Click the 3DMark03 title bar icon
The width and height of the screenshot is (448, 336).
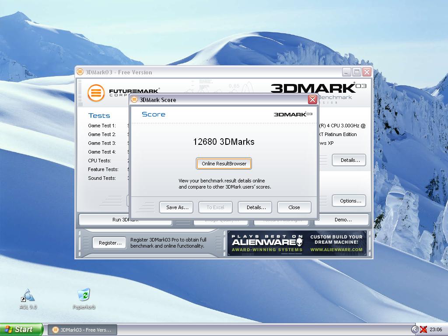(x=80, y=72)
